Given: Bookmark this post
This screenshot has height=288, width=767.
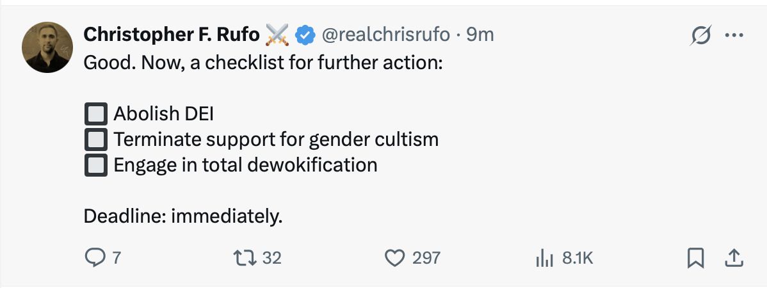Looking at the screenshot, I should tap(695, 258).
